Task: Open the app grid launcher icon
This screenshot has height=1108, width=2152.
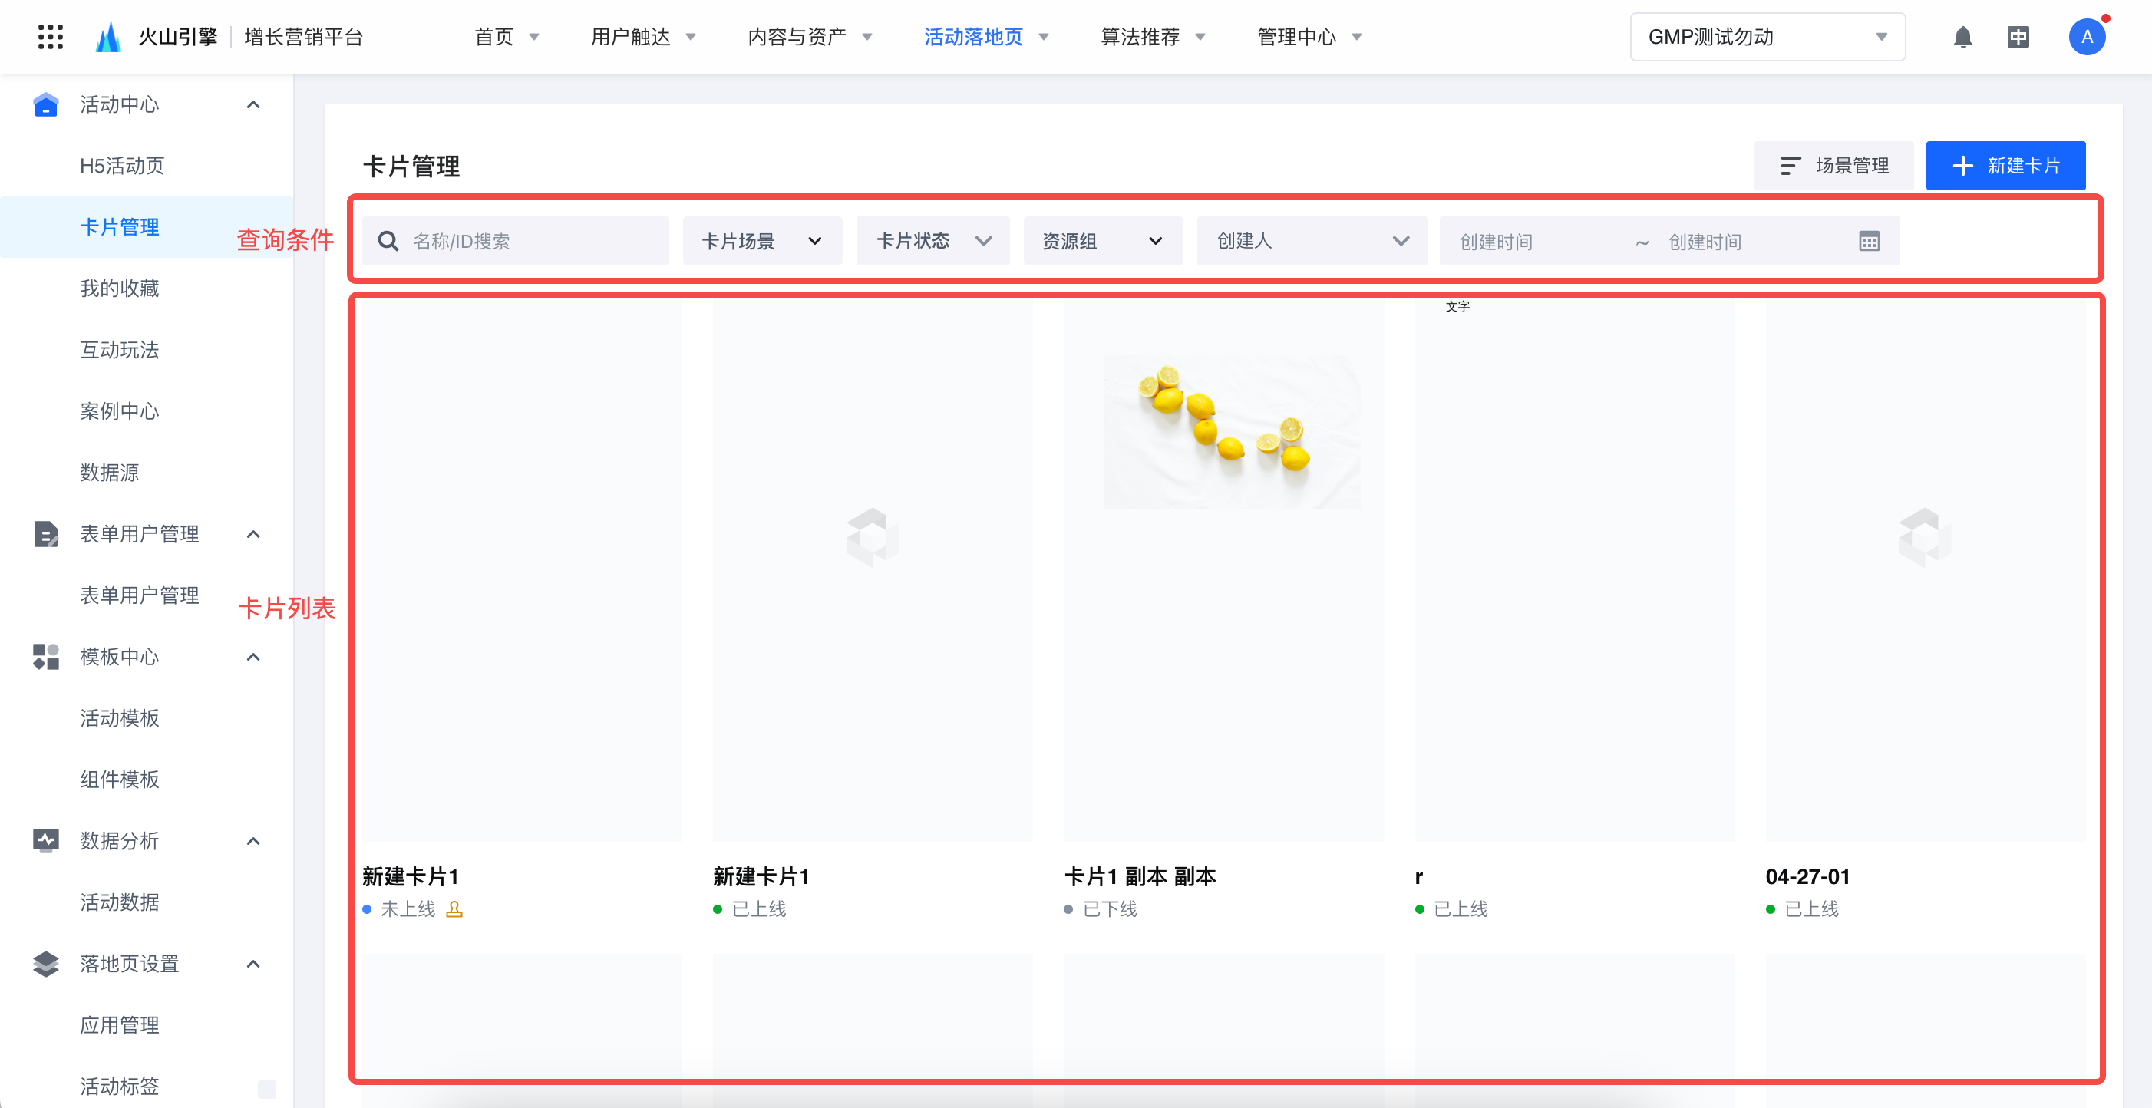Action: click(x=51, y=37)
